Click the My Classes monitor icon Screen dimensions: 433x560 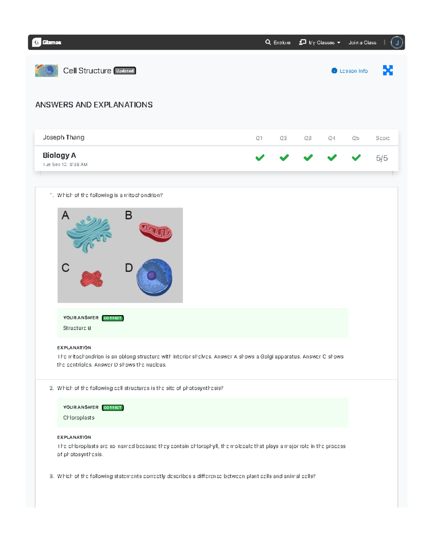303,42
